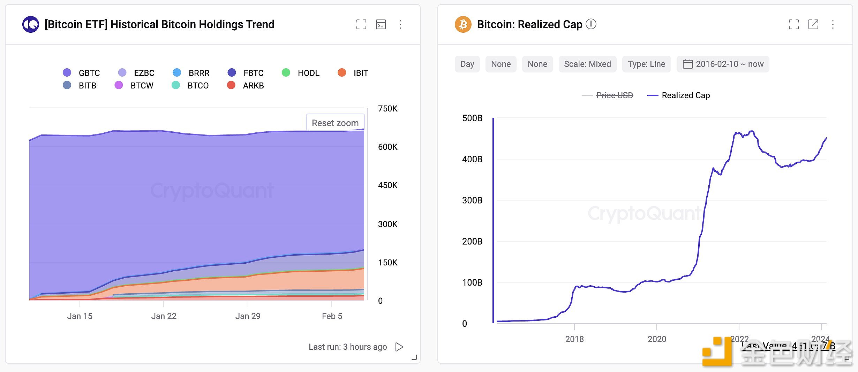858x372 pixels.
Task: Open three-dot menu on Realized Cap chart
Action: [x=833, y=24]
